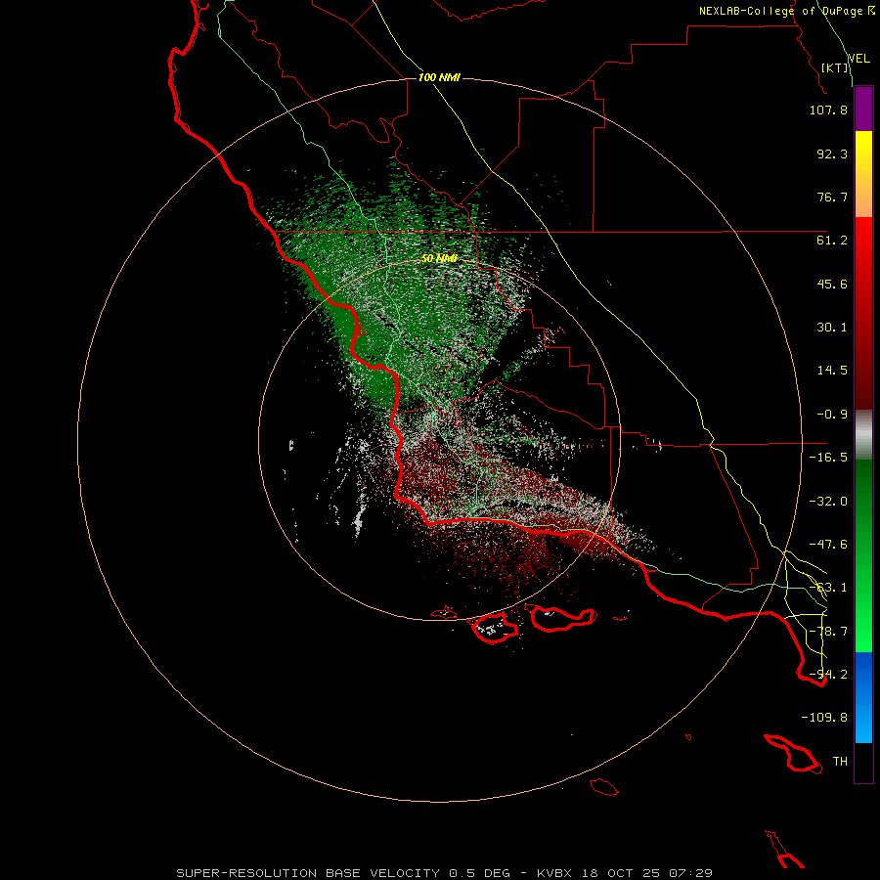Select the 30.1 velocity scale value
880x880 pixels.
[x=832, y=328]
